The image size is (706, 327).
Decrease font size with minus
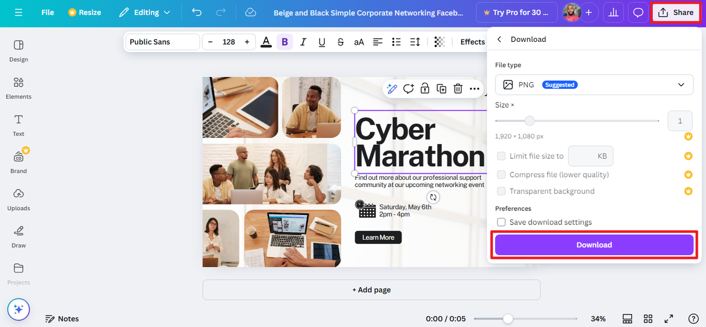click(x=210, y=42)
